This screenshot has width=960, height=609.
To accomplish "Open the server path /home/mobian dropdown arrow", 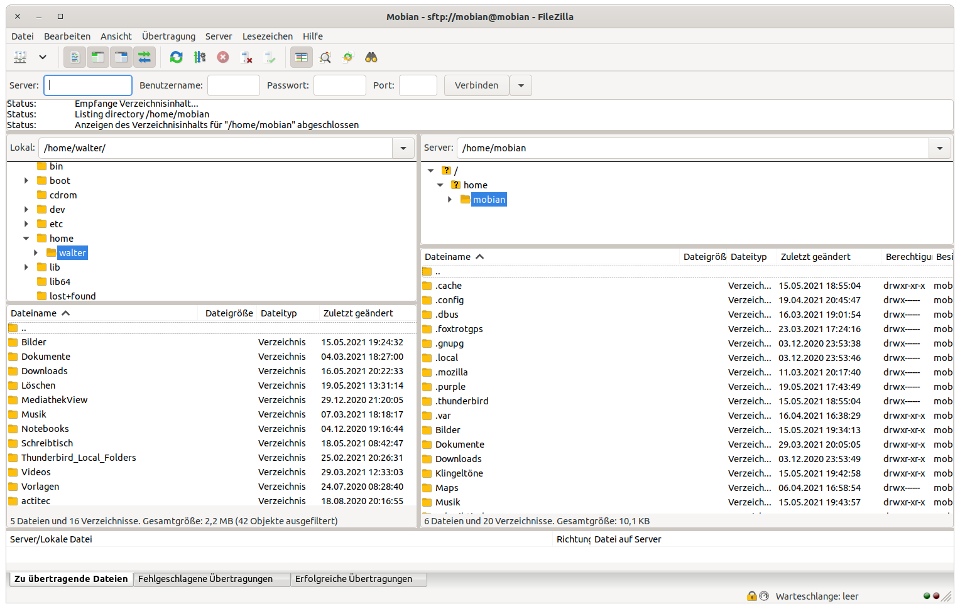I will [x=940, y=148].
